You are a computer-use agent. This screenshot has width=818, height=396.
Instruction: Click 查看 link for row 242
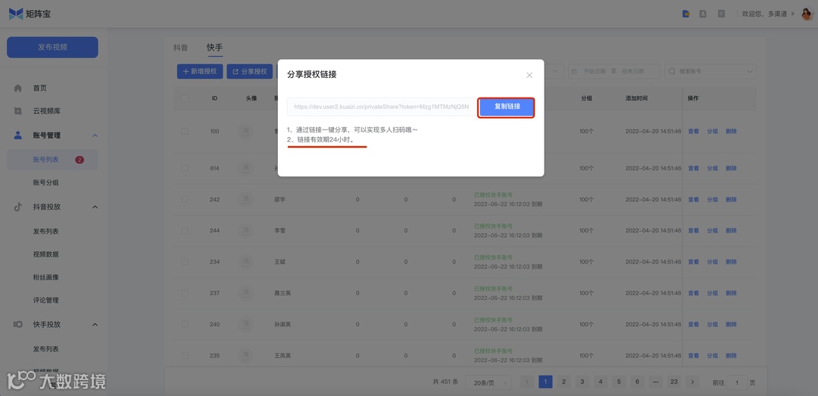tap(693, 199)
